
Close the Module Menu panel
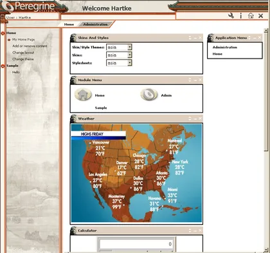click(200, 80)
